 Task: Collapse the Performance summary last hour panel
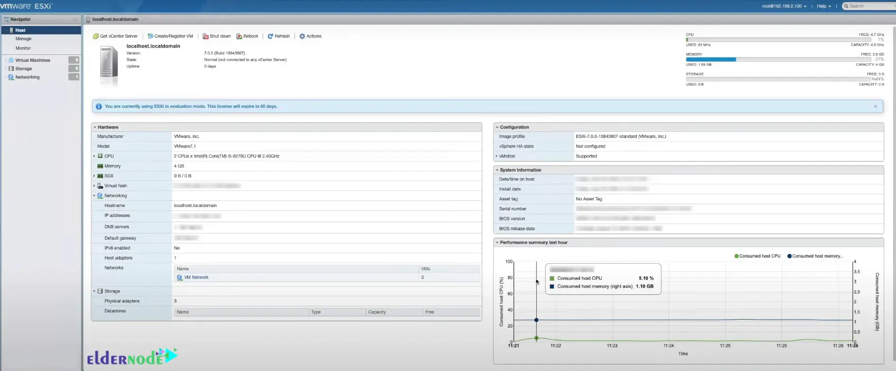[x=497, y=242]
